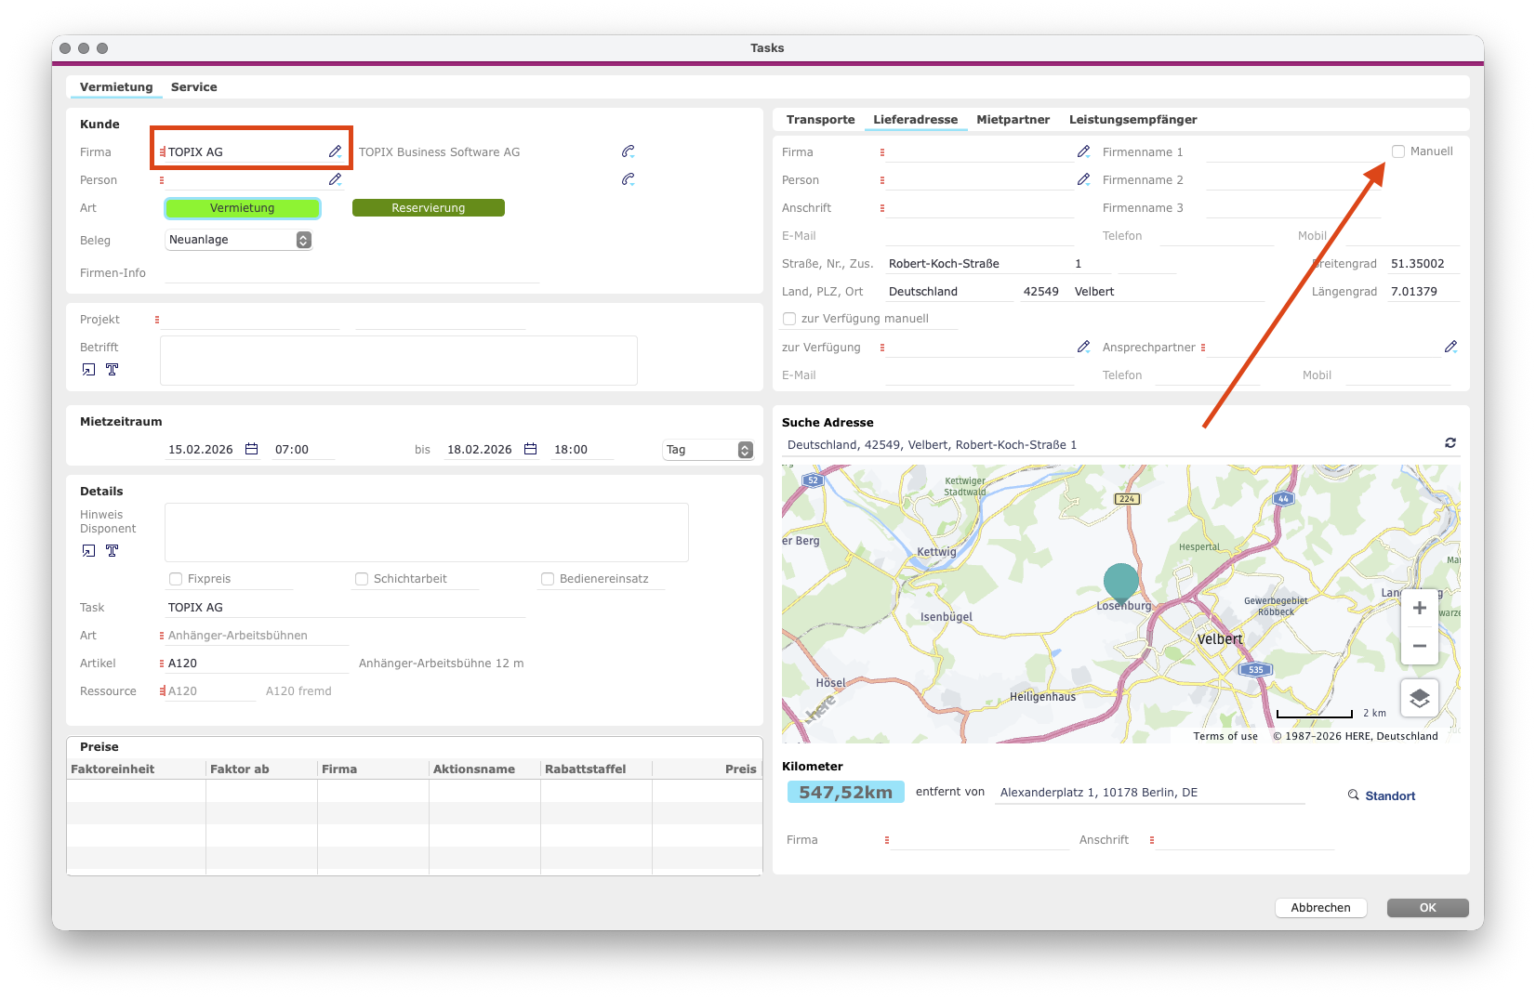
Task: Click the Kunde Firma field containing TOPIX AG
Action: (x=245, y=151)
